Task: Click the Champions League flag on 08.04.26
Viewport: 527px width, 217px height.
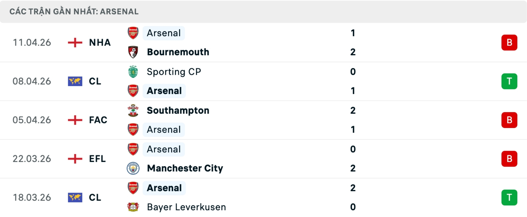Action: pyautogui.click(x=75, y=81)
